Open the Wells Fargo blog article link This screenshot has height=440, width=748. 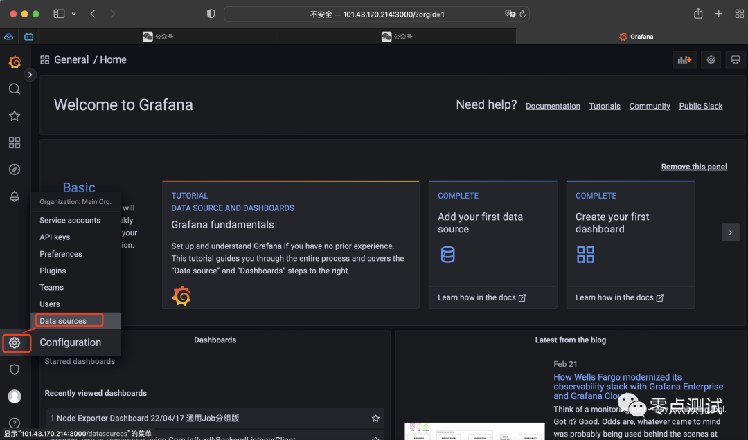coord(639,387)
